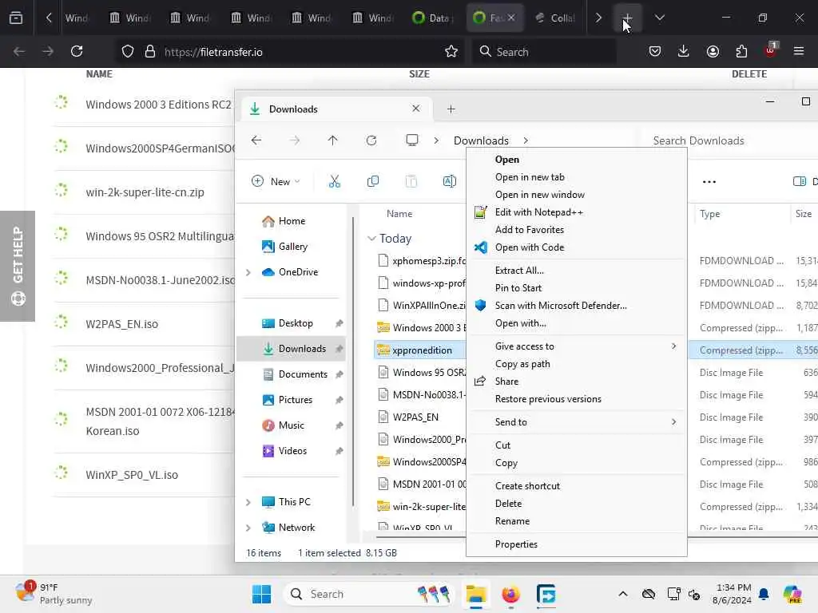Choose Properties in context menu

click(x=576, y=544)
